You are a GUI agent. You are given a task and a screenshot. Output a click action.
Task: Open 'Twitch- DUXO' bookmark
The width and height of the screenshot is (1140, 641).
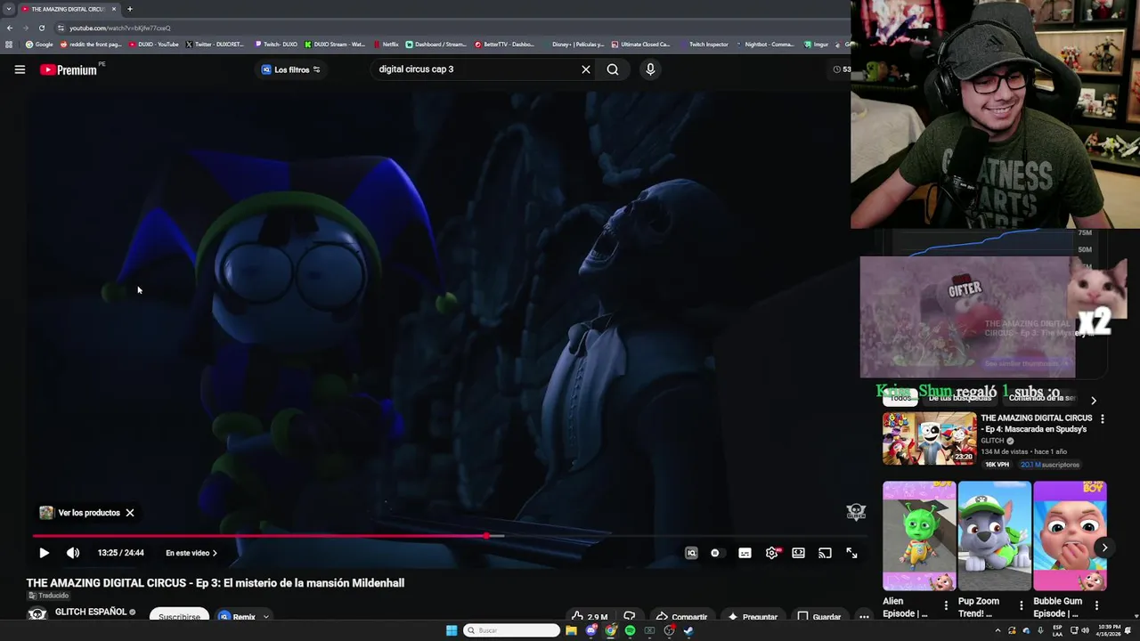[276, 45]
